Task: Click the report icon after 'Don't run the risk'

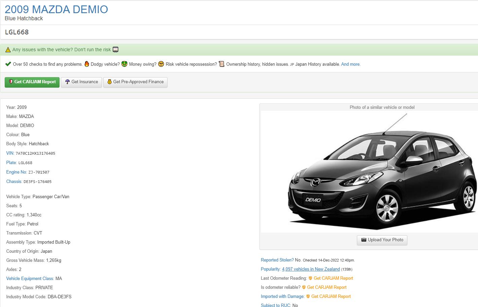Action: pyautogui.click(x=115, y=50)
